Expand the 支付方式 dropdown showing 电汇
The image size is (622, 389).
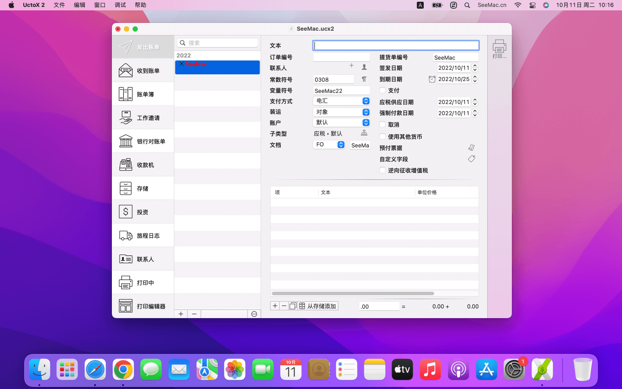[341, 101]
